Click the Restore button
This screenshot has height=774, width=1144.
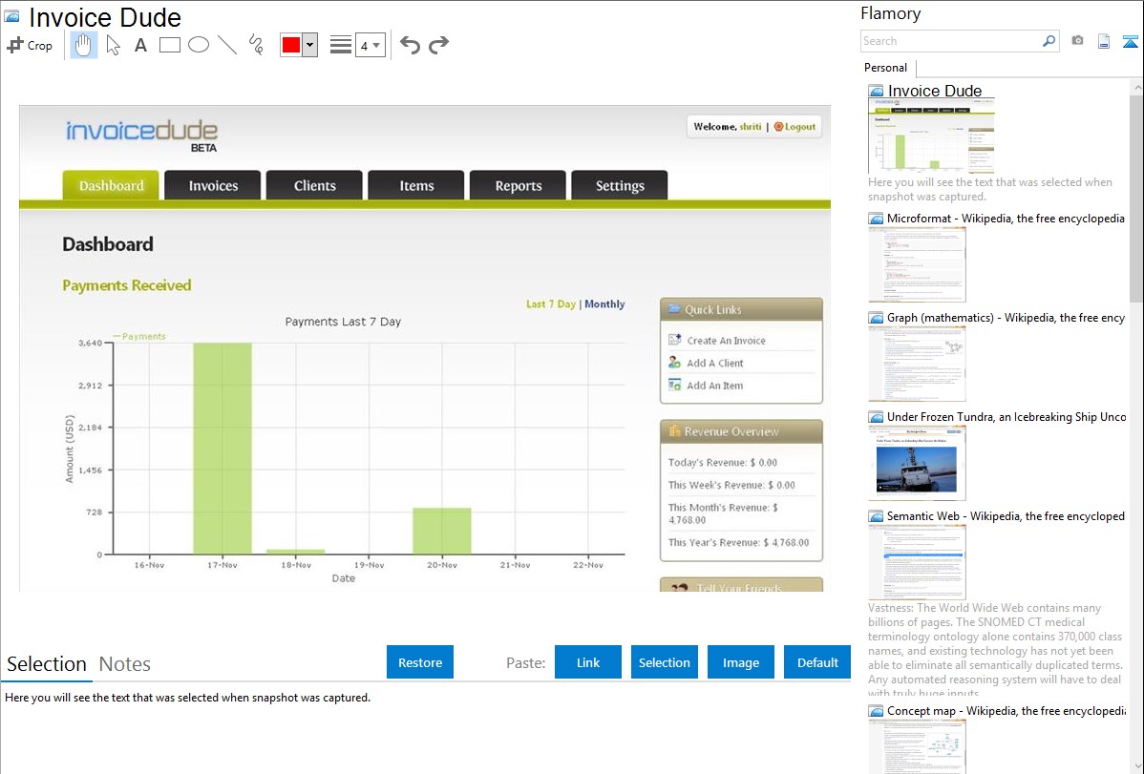[x=420, y=662]
